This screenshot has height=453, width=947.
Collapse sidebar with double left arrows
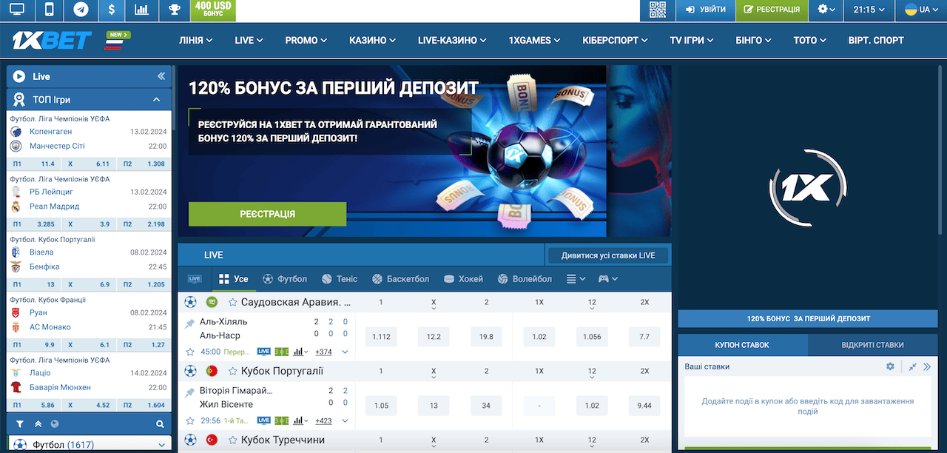[161, 76]
